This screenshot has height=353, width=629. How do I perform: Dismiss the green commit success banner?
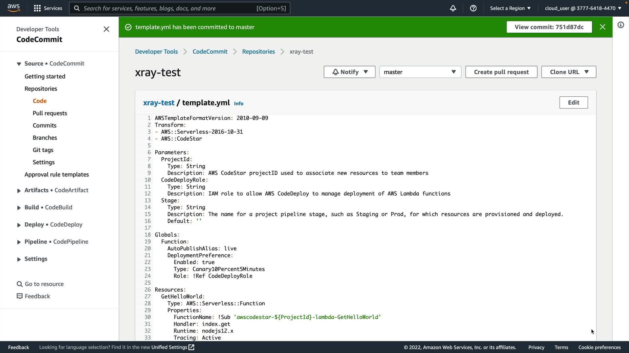pos(602,27)
